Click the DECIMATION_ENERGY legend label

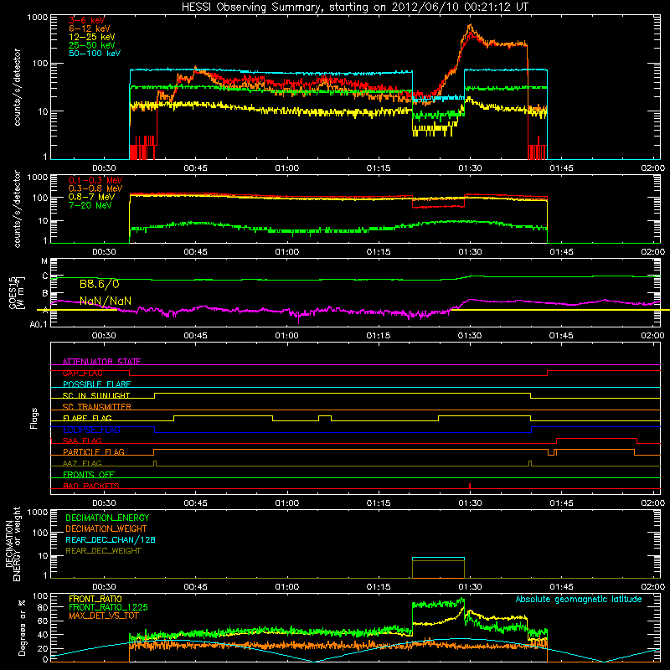(x=107, y=518)
